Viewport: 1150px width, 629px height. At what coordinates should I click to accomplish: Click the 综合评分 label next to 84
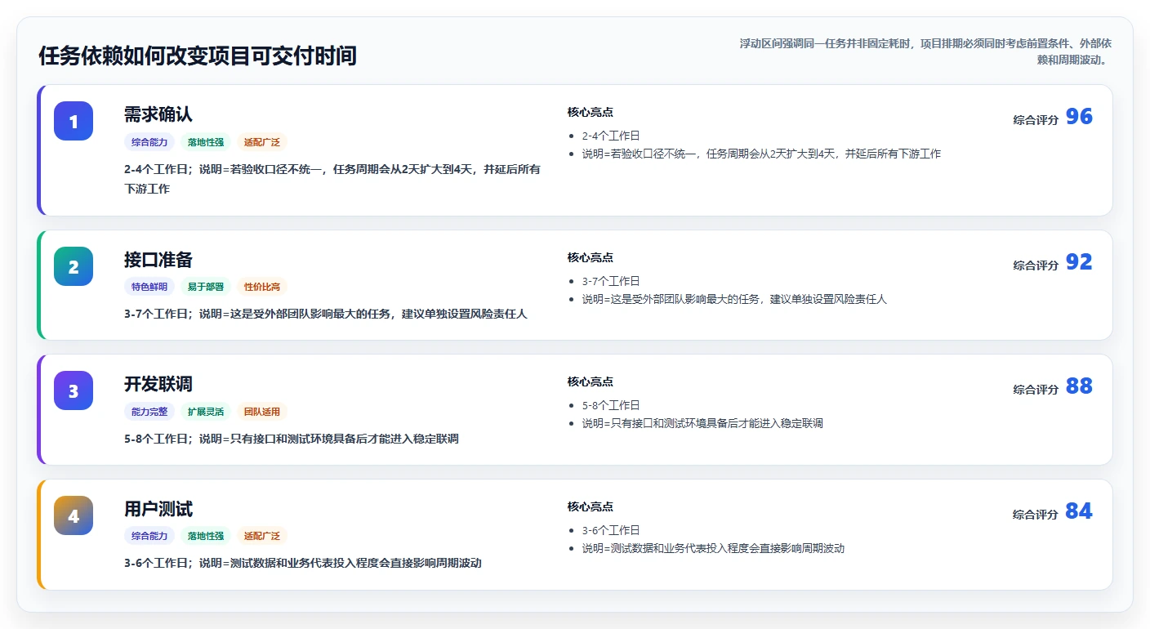[x=1036, y=514]
